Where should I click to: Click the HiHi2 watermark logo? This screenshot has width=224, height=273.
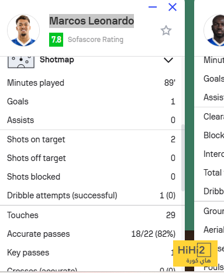point(195,253)
